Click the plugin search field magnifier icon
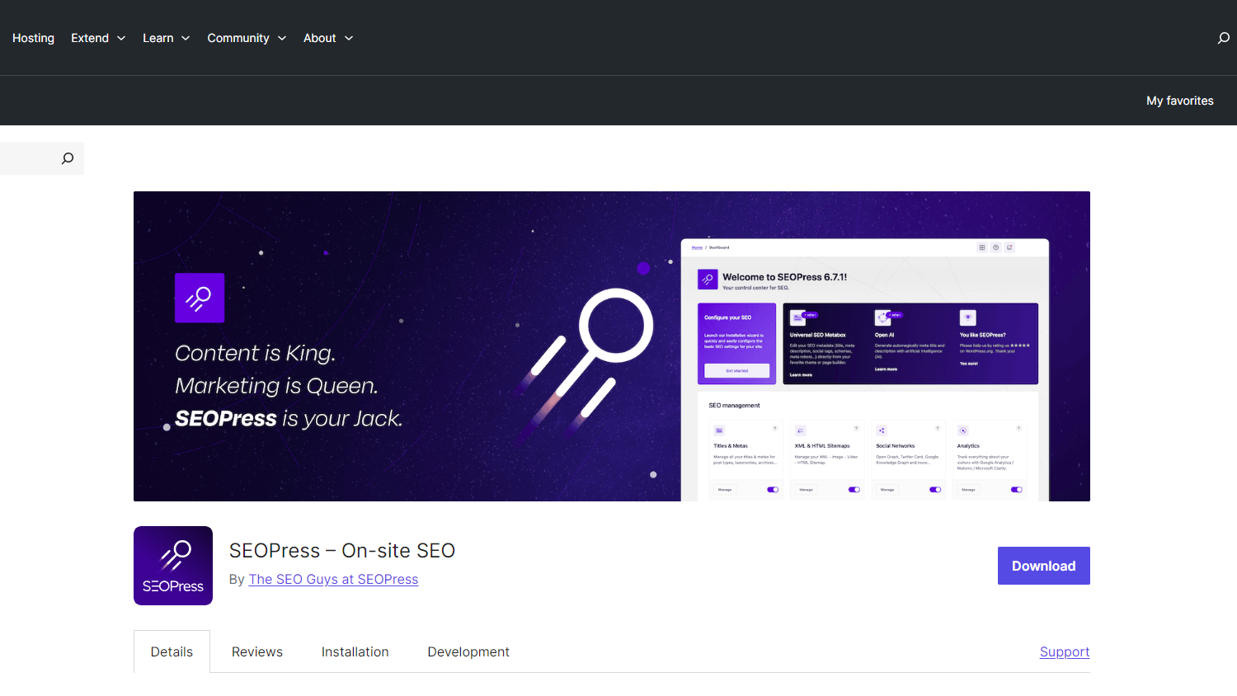Image resolution: width=1237 pixels, height=696 pixels. pos(68,158)
